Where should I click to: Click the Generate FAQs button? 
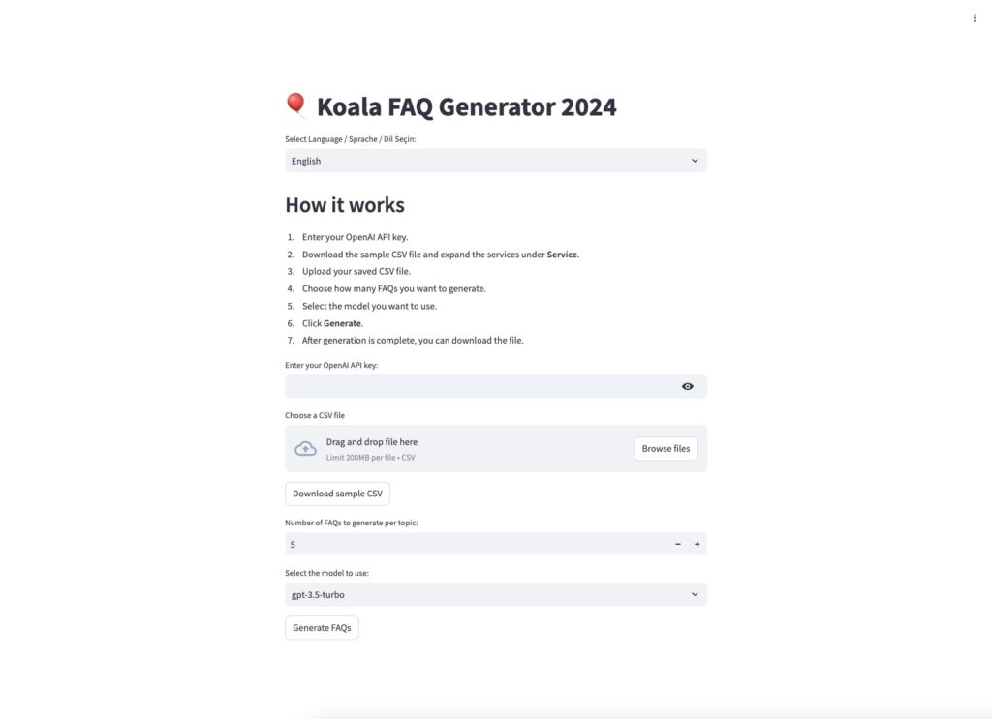(322, 627)
